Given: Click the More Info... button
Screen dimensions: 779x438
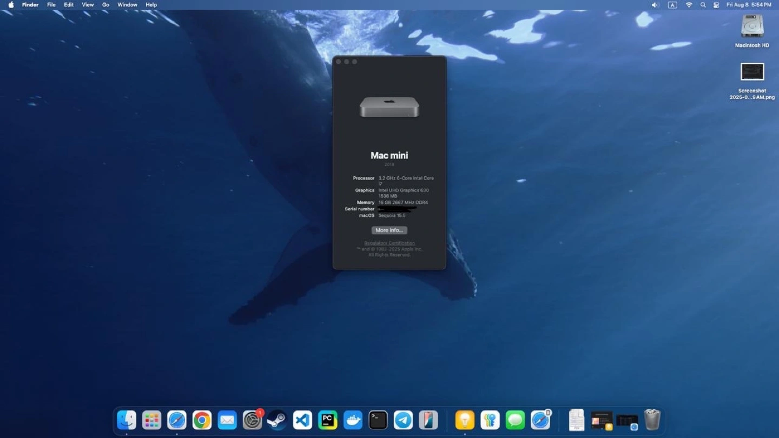Looking at the screenshot, I should (x=389, y=230).
